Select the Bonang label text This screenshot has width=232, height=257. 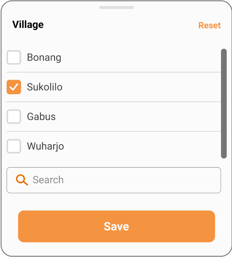(x=44, y=58)
